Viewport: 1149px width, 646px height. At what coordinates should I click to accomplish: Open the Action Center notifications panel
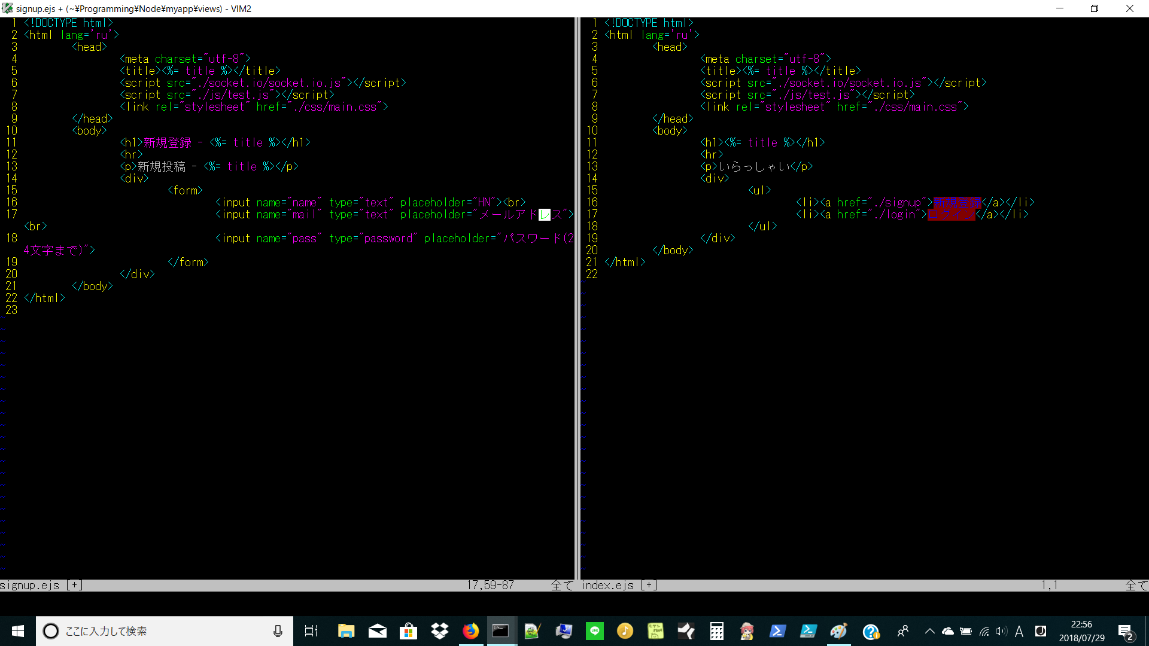[x=1125, y=632]
